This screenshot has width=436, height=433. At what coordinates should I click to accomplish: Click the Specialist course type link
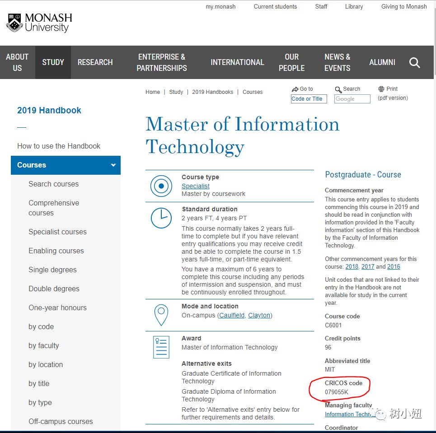tap(196, 186)
